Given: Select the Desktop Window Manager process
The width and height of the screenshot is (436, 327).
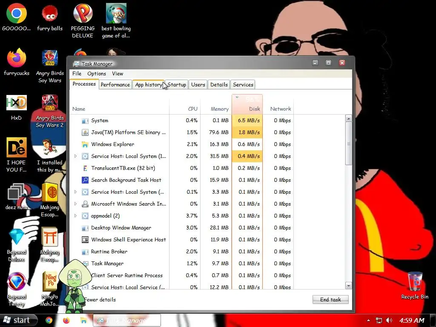Looking at the screenshot, I should point(181,228).
